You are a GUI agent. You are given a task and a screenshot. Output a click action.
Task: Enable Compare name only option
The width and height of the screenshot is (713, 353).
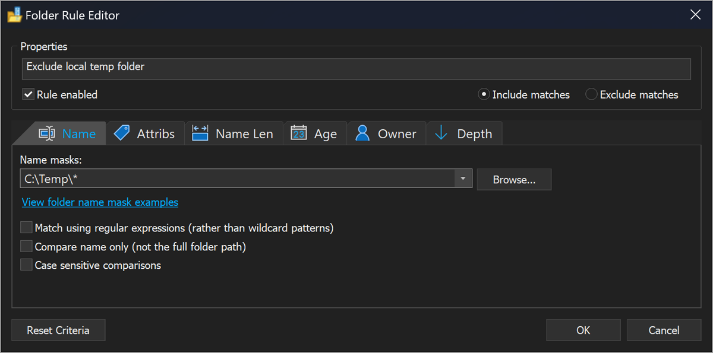[x=26, y=246]
